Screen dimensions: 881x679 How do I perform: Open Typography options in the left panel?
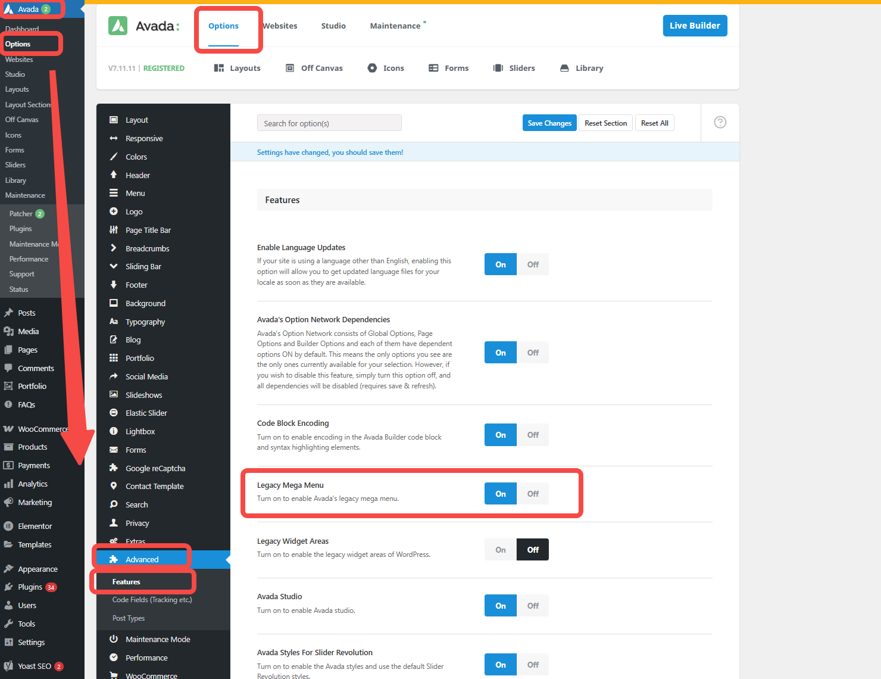[x=145, y=322]
